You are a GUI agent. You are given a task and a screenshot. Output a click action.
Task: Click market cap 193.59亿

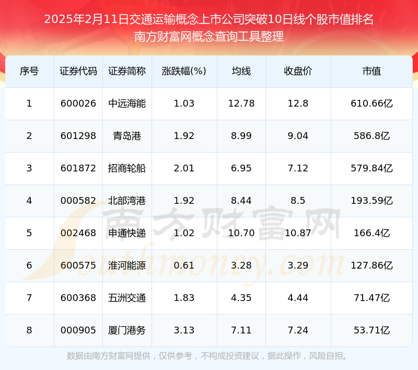click(371, 201)
